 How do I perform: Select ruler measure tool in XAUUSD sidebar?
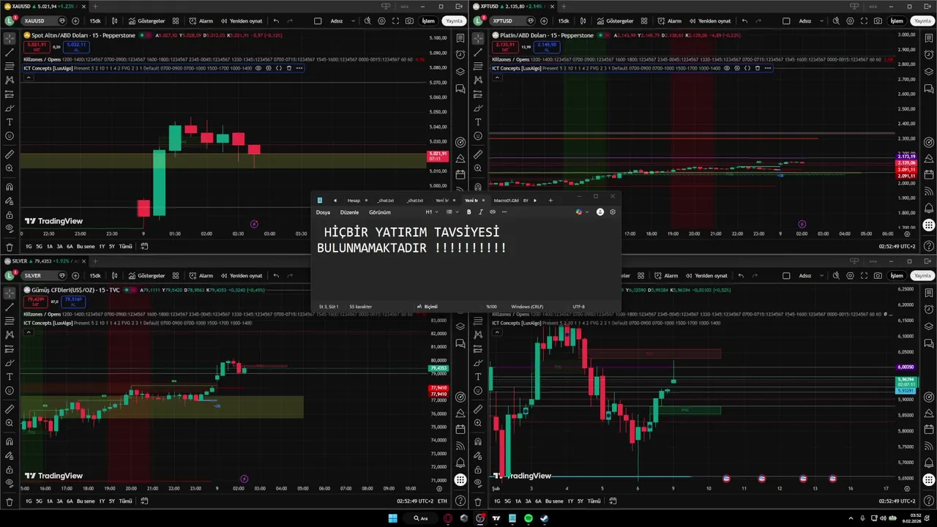pos(10,154)
